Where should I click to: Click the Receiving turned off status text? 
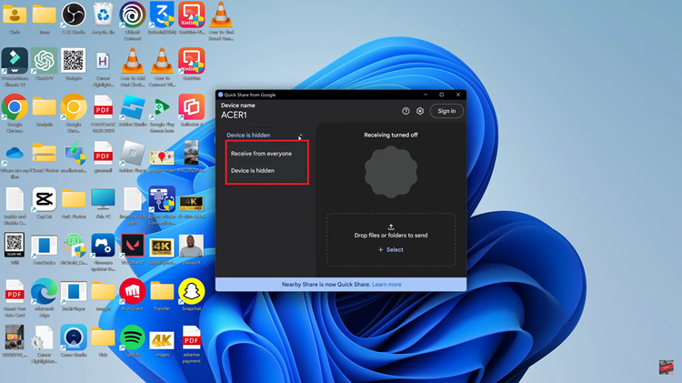tap(391, 135)
